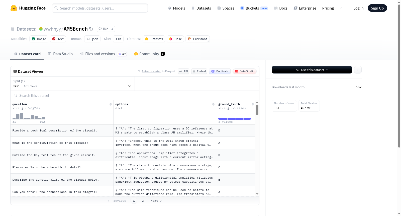401x216 pixels.
Task: Select row "What is the configuration of this circuit?"
Action: [133, 143]
